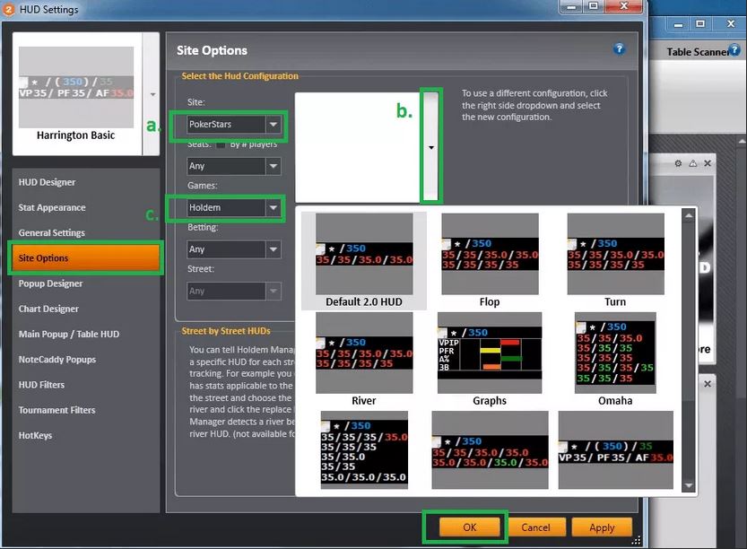
Task: Open the Site dropdown showing PokerStars
Action: tap(274, 124)
